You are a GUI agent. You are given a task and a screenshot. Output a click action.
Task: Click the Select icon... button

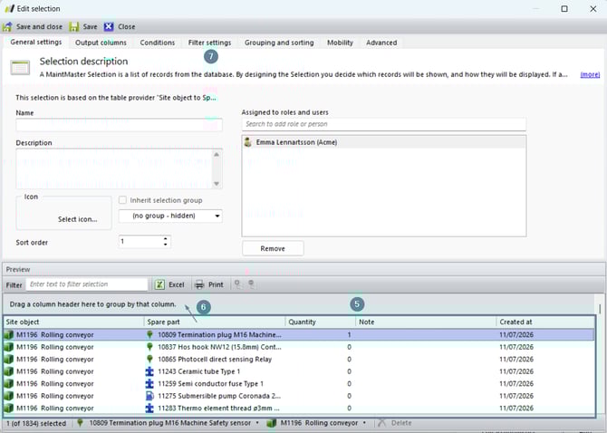pos(77,219)
